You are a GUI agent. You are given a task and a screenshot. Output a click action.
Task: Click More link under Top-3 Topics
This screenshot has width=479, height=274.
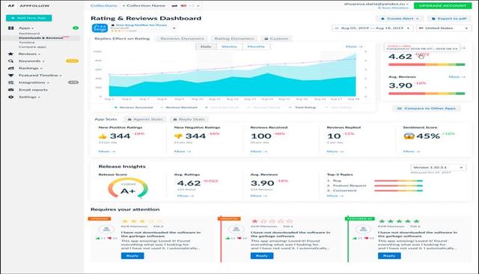point(335,196)
